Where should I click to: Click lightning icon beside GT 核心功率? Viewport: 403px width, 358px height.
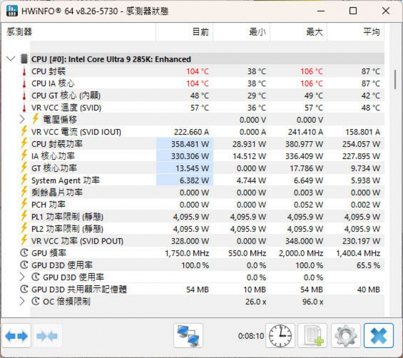click(x=24, y=167)
